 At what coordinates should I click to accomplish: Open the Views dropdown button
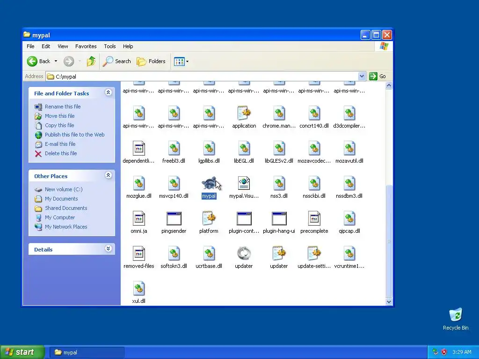(181, 61)
